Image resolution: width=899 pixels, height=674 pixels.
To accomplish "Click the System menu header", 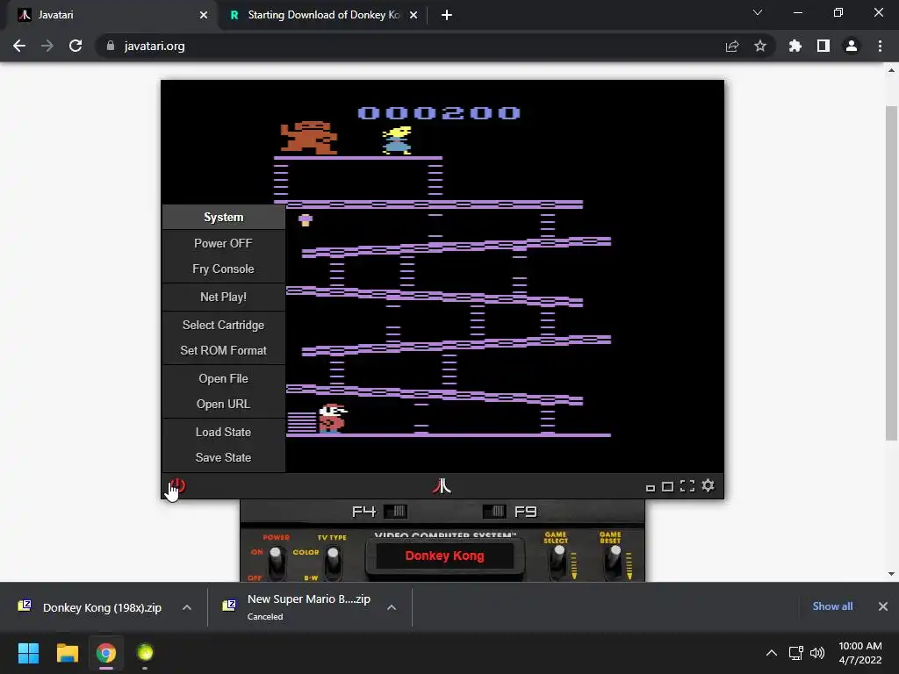I will tap(224, 218).
